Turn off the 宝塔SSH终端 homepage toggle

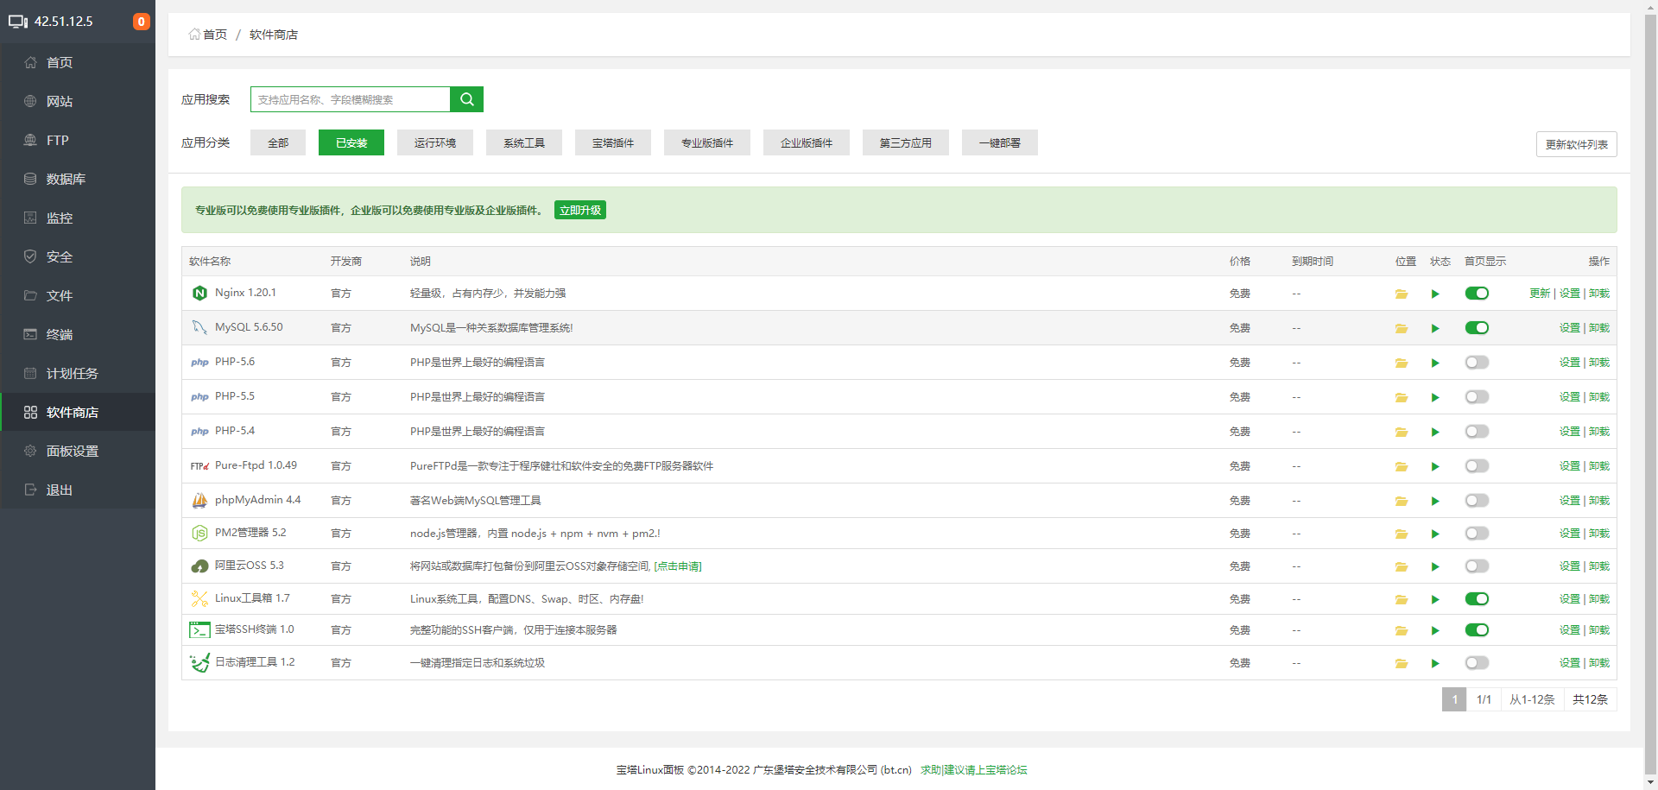pyautogui.click(x=1477, y=630)
